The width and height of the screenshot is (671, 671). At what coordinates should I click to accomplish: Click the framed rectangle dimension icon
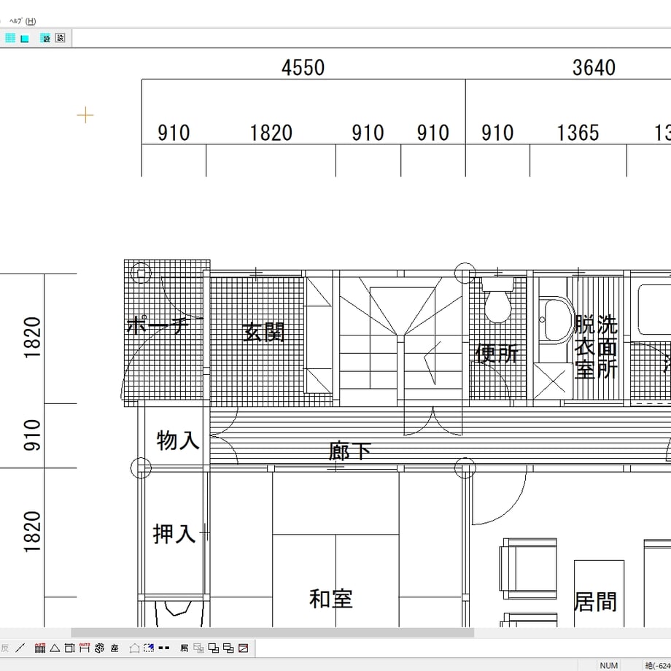pyautogui.click(x=69, y=648)
